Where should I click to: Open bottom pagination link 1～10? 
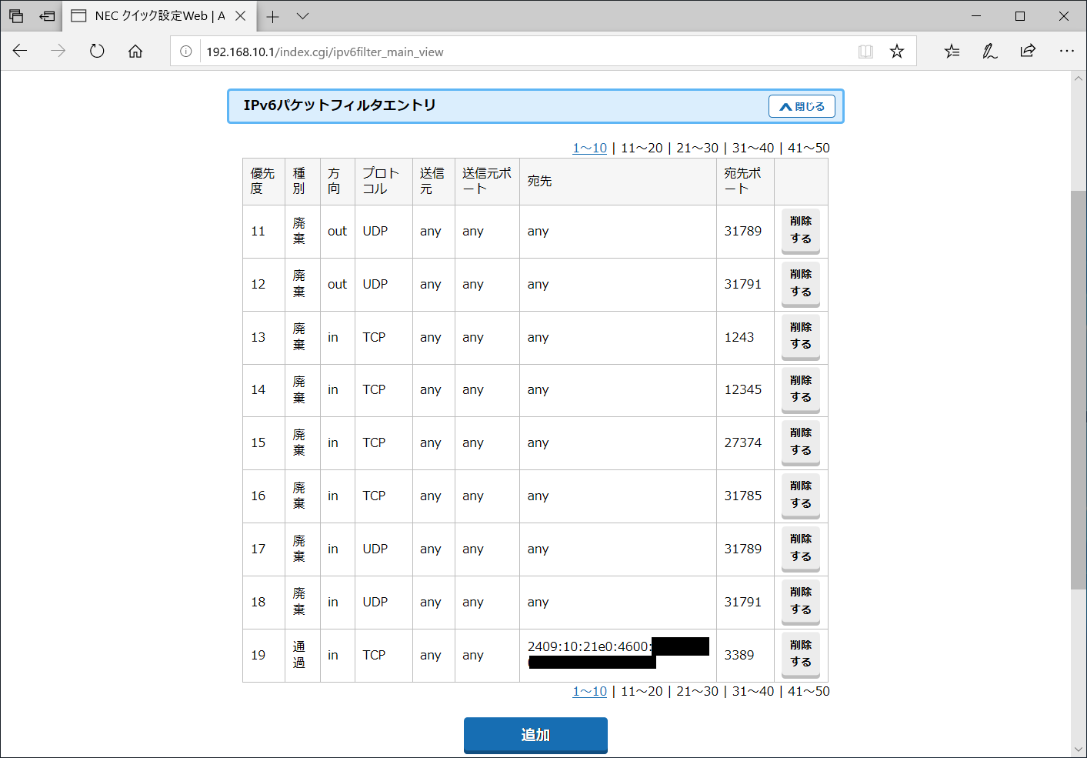(589, 692)
